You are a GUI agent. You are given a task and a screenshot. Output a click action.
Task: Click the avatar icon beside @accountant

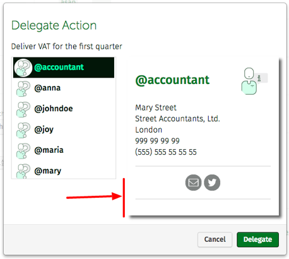(23, 68)
